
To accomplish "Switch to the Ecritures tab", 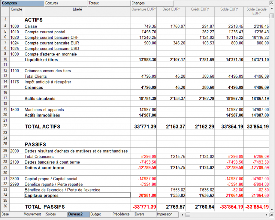I will click(x=66, y=3).
